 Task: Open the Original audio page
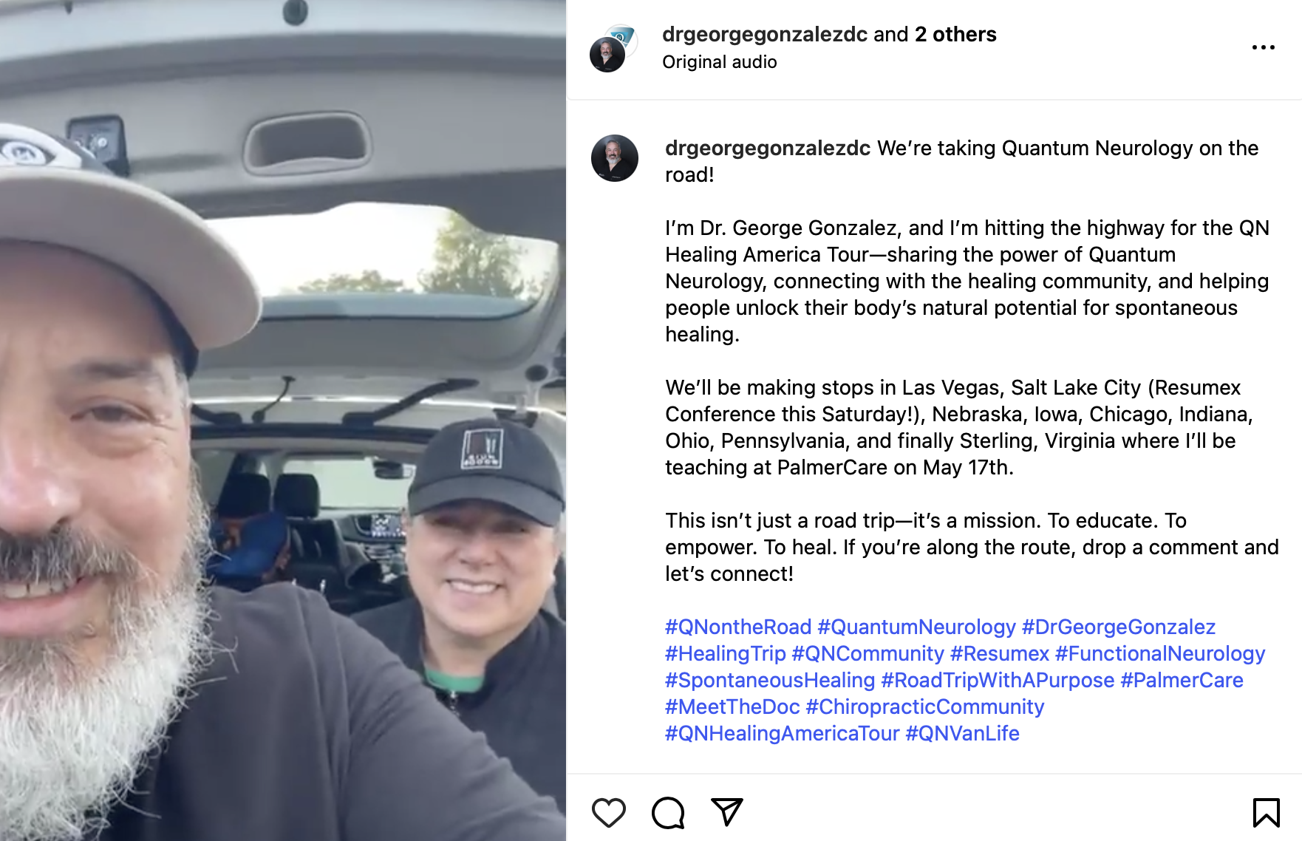click(x=719, y=62)
